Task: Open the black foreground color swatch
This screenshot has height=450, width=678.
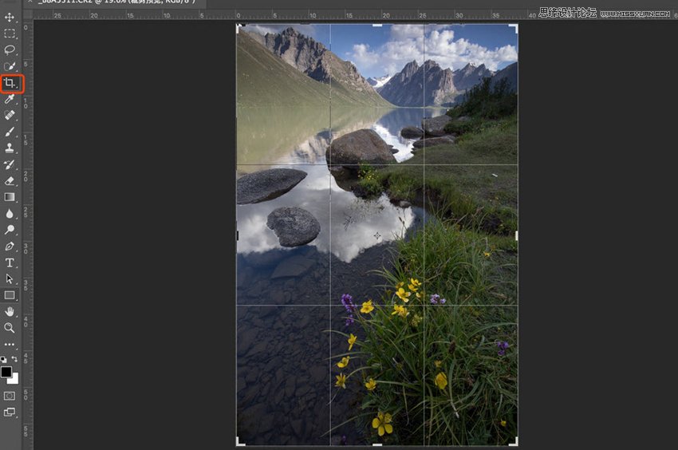Action: 6,372
